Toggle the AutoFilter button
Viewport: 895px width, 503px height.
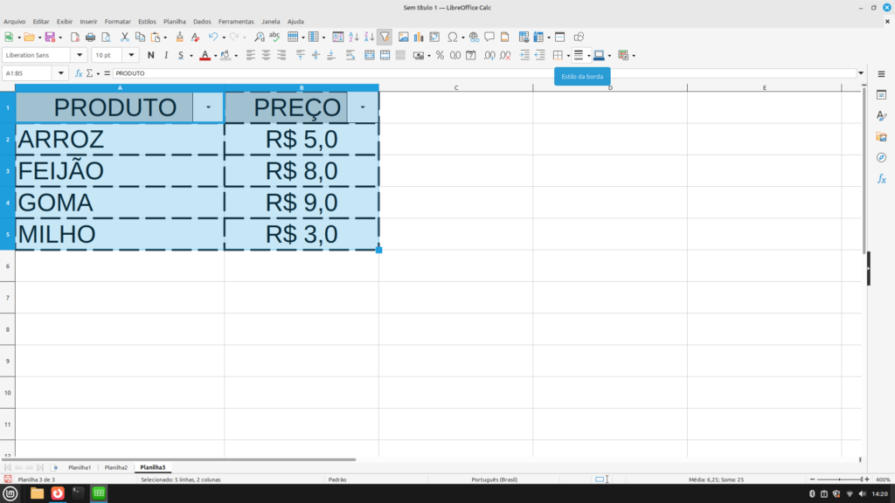pyautogui.click(x=385, y=37)
